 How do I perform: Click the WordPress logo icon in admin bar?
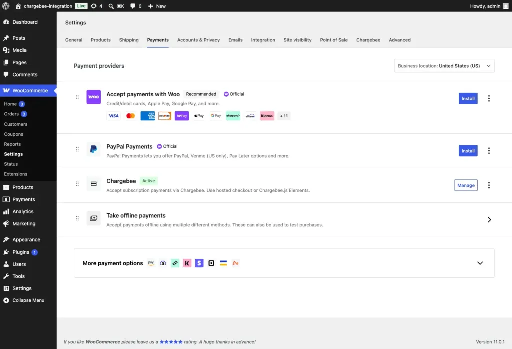point(6,6)
